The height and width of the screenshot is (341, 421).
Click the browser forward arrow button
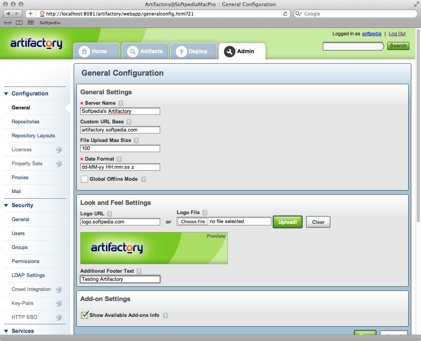(17, 14)
